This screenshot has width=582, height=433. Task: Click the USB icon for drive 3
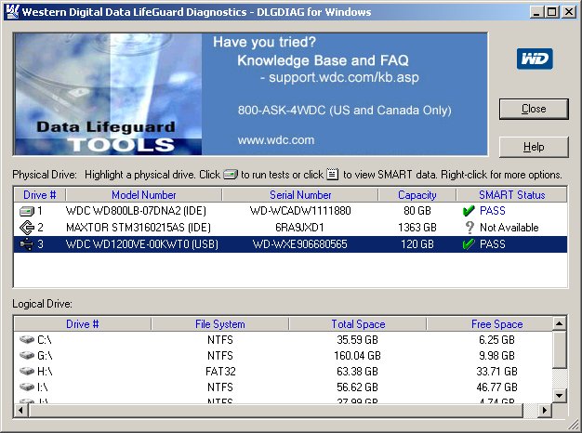(x=27, y=244)
